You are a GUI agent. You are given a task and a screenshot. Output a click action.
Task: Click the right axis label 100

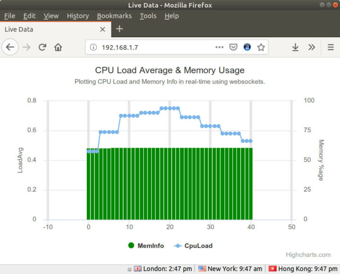point(309,100)
